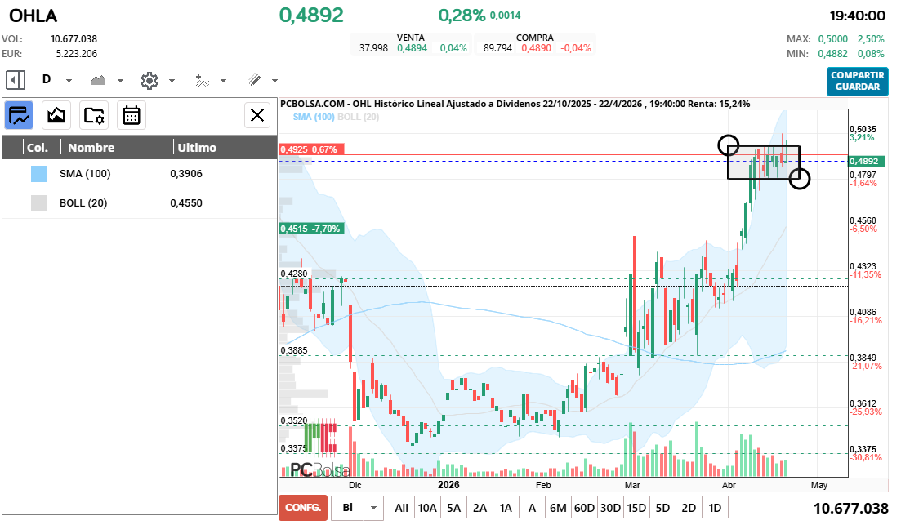
Task: Open the indicators add icon
Action: [202, 80]
